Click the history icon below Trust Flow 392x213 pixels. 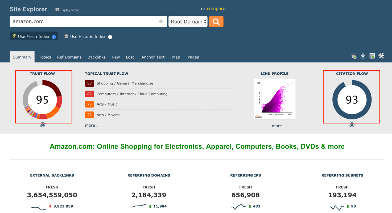[x=43, y=125]
